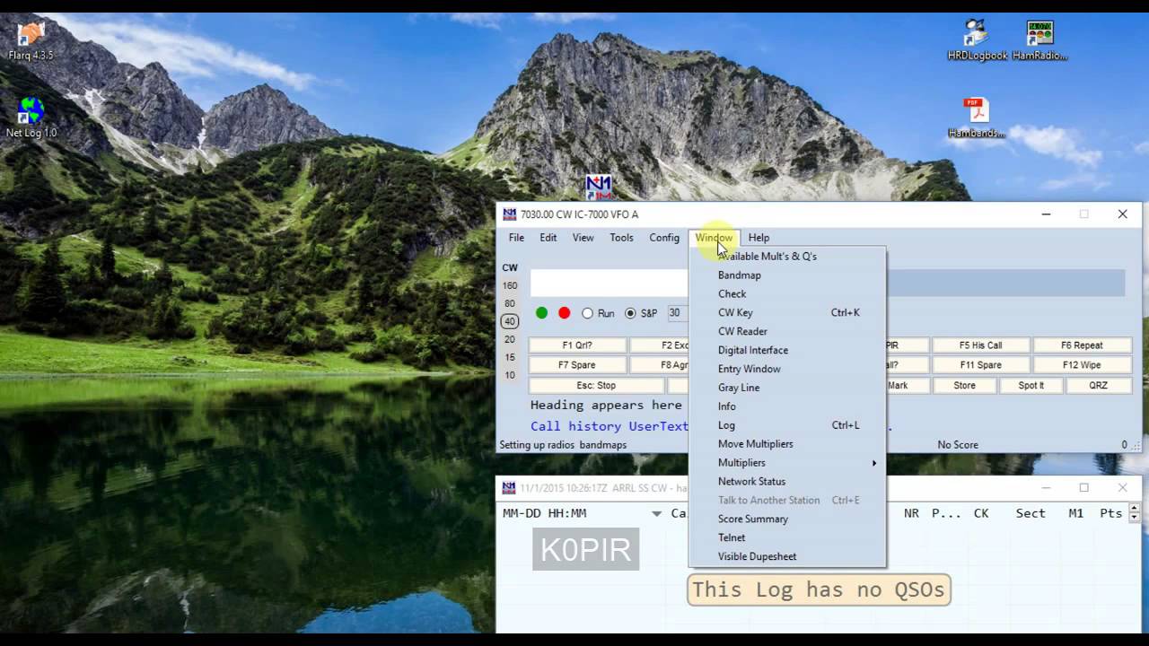This screenshot has height=646, width=1149.
Task: Click the green LED indicator in Entry window
Action: coord(541,313)
